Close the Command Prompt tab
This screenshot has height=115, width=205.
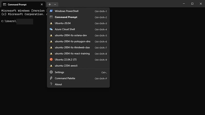[x=42, y=4]
